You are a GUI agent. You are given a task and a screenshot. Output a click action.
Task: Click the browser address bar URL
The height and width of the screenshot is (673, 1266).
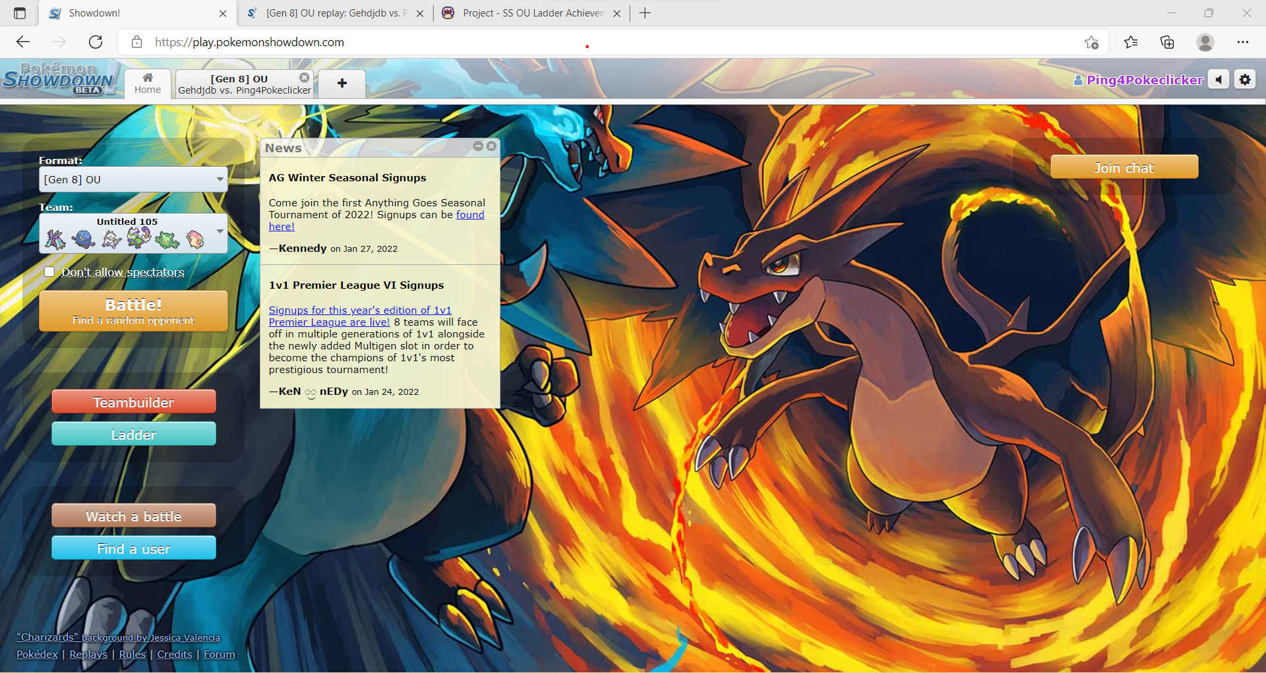tap(249, 42)
